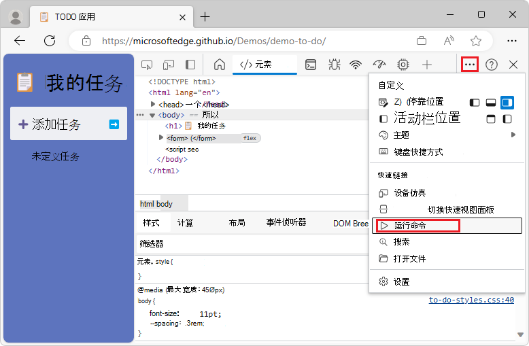Switch to the DOM Breakpoints tab

pos(351,223)
